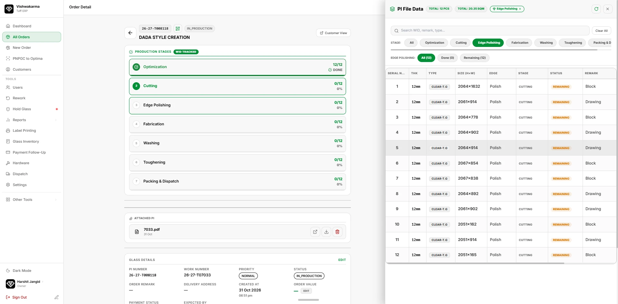618x304 pixels.
Task: Click the table's horizontal scrollbar at bottom
Action: (475, 263)
